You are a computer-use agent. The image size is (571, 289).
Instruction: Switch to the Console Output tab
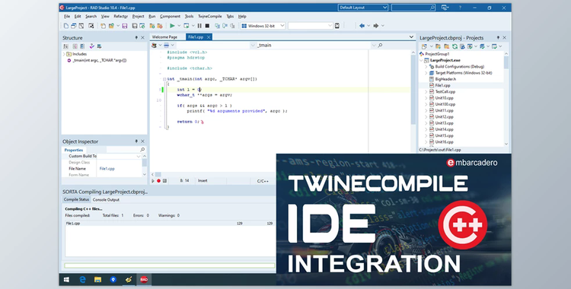click(x=106, y=200)
